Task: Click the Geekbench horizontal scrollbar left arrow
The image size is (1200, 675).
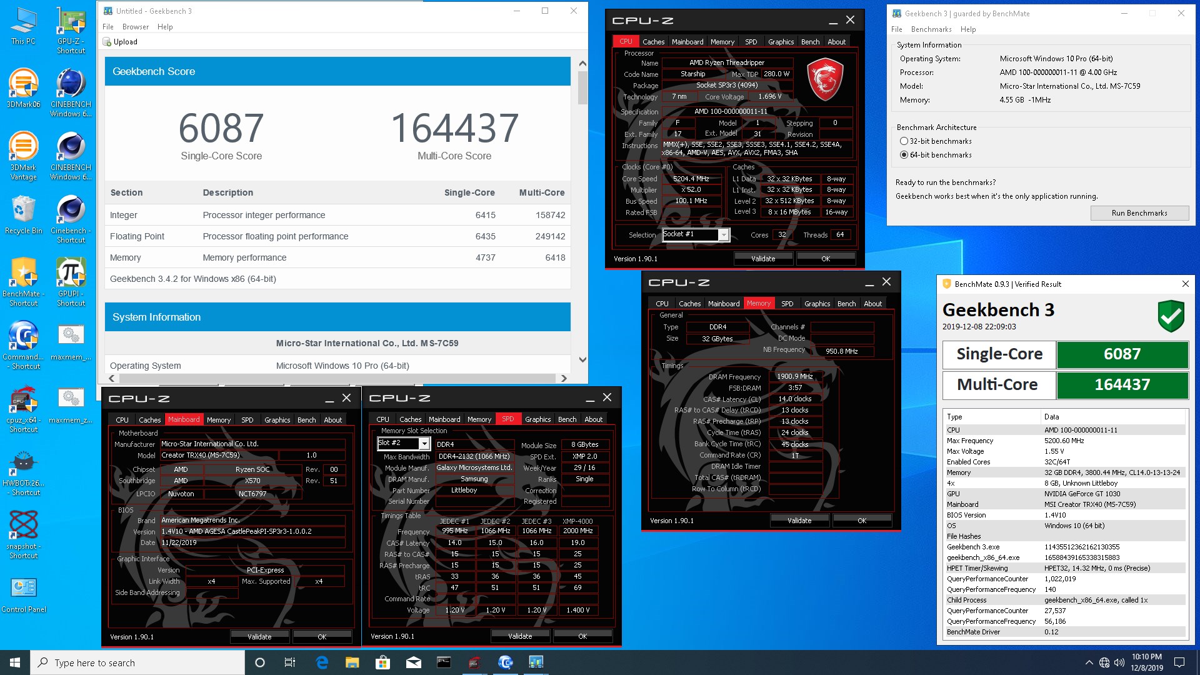Action: point(112,378)
